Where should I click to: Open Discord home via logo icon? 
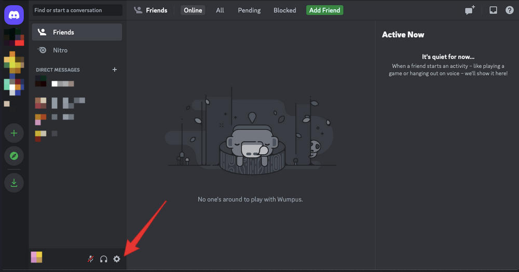tap(14, 15)
